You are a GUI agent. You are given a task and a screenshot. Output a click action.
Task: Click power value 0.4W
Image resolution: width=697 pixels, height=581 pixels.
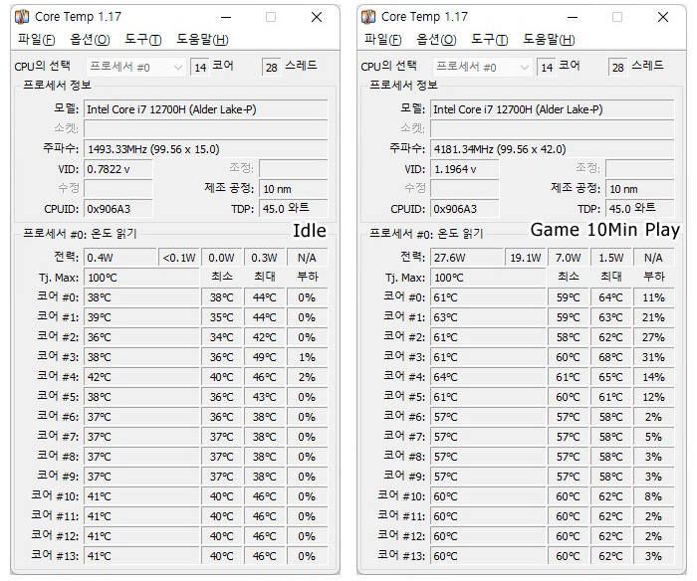pyautogui.click(x=120, y=258)
